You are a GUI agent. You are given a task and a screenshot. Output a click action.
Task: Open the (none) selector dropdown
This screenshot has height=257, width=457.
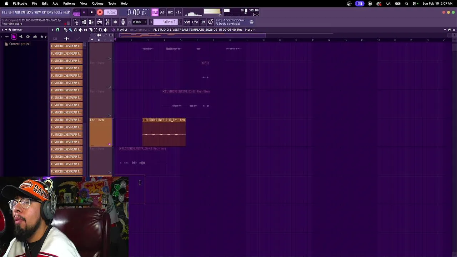[139, 22]
